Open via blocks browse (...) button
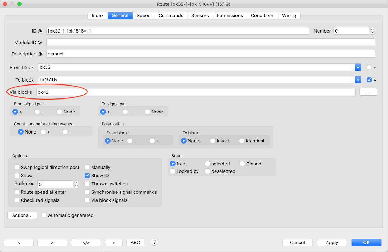Image resolution: width=388 pixels, height=252 pixels. click(x=368, y=92)
